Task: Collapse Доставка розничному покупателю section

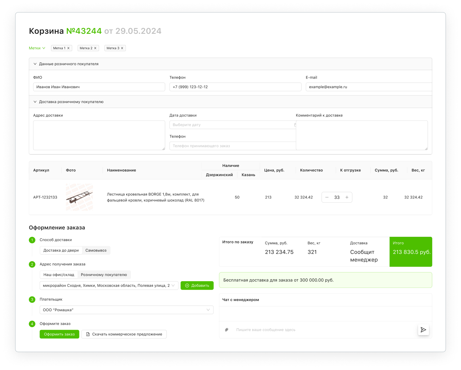Action: 35,102
